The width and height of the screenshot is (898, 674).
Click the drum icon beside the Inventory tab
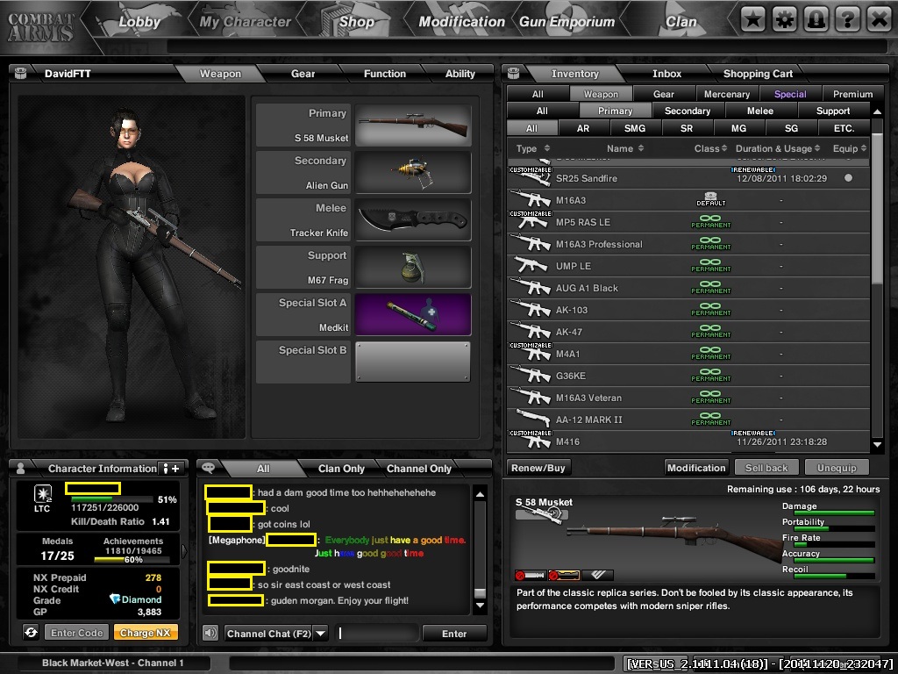point(514,73)
